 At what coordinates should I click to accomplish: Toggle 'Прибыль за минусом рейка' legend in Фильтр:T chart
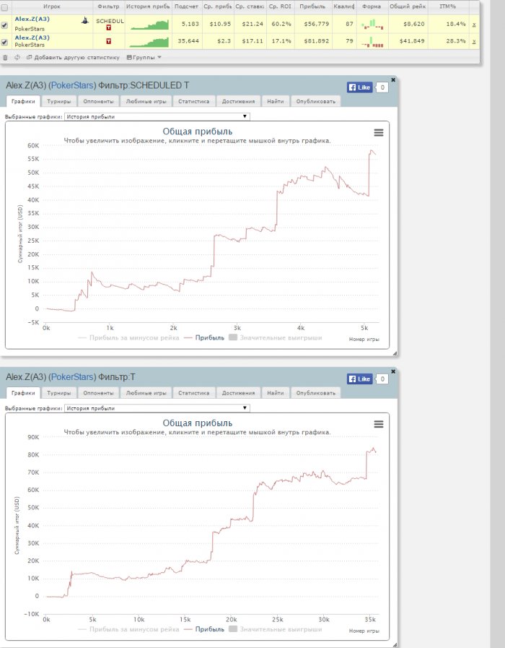point(128,629)
